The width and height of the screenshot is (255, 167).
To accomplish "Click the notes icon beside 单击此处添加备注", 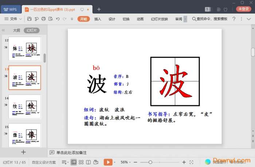I will coord(52,152).
